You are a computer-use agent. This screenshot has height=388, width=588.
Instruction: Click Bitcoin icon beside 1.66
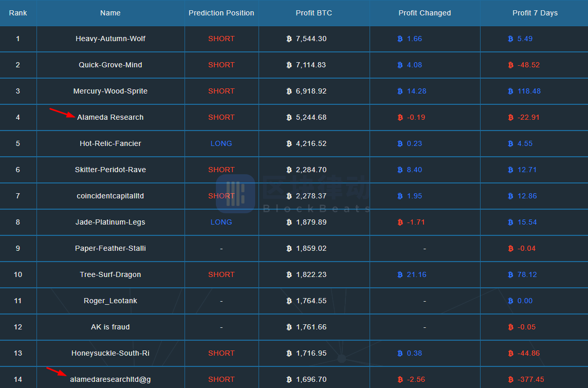point(400,39)
